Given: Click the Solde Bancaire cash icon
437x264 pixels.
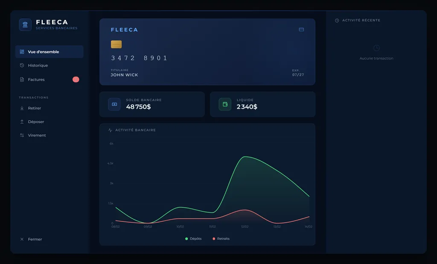Looking at the screenshot, I should 114,104.
